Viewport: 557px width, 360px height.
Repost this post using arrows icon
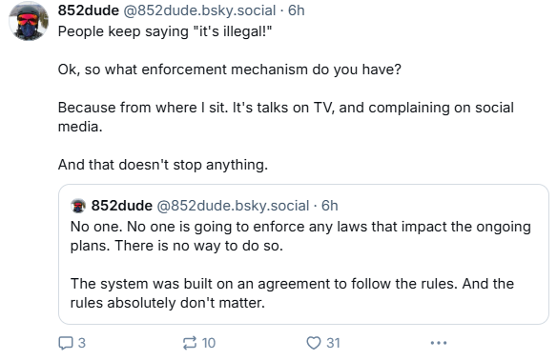click(190, 343)
